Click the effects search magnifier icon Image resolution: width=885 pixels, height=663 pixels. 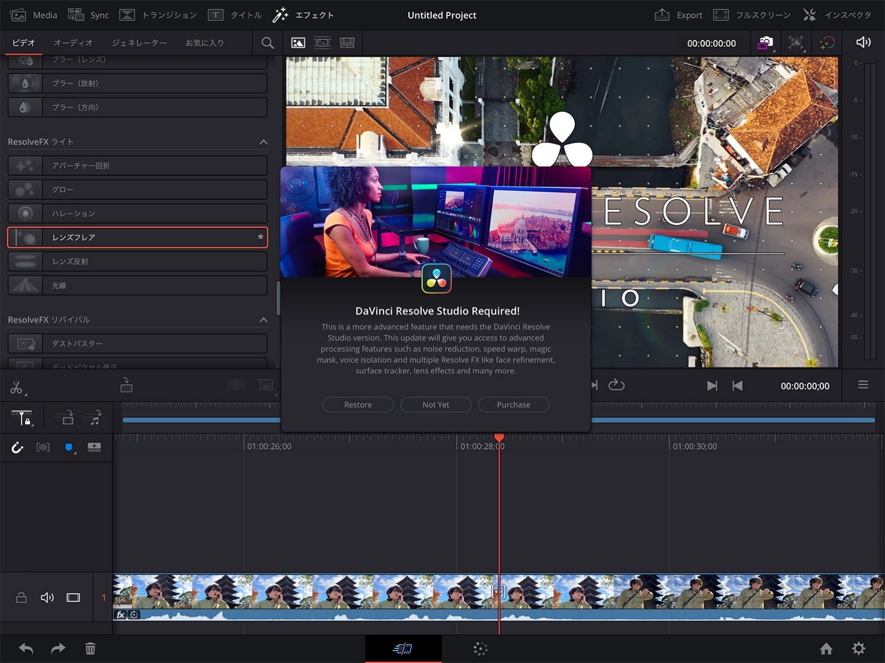268,42
